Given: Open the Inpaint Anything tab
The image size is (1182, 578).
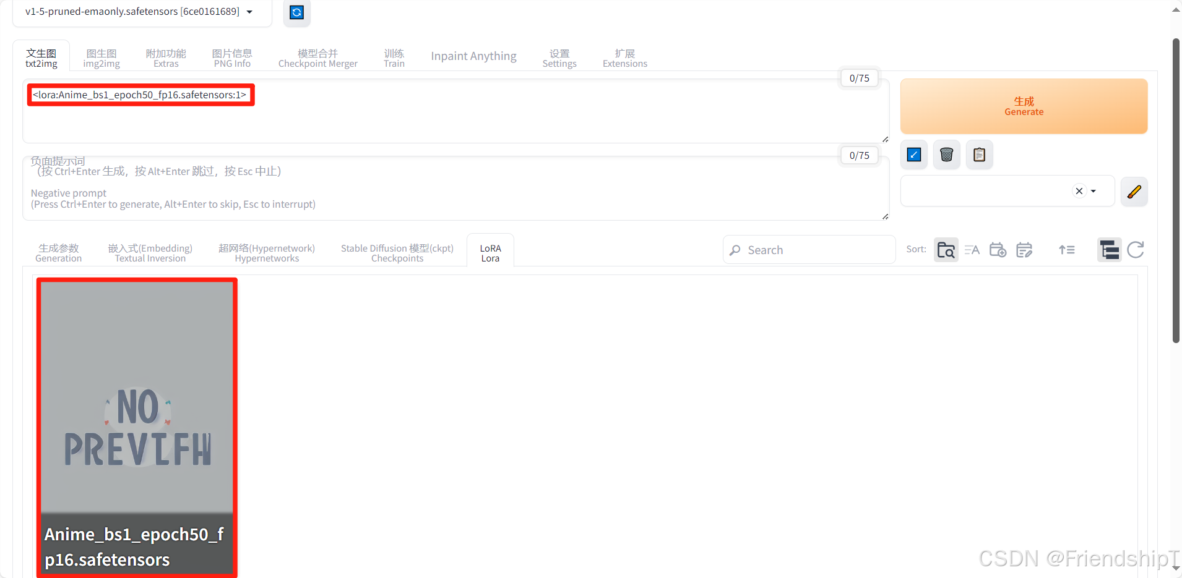Looking at the screenshot, I should [473, 56].
